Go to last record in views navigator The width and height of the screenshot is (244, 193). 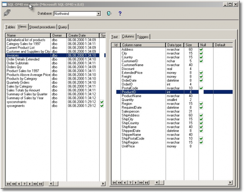coord(41,184)
